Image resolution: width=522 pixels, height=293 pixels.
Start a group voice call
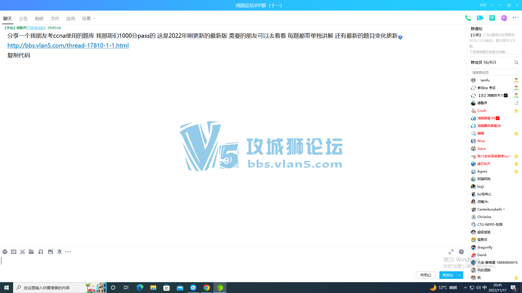(468, 18)
